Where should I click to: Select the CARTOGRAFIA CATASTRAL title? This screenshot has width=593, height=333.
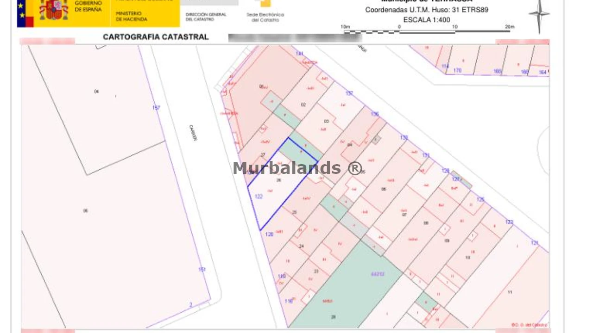click(x=156, y=37)
